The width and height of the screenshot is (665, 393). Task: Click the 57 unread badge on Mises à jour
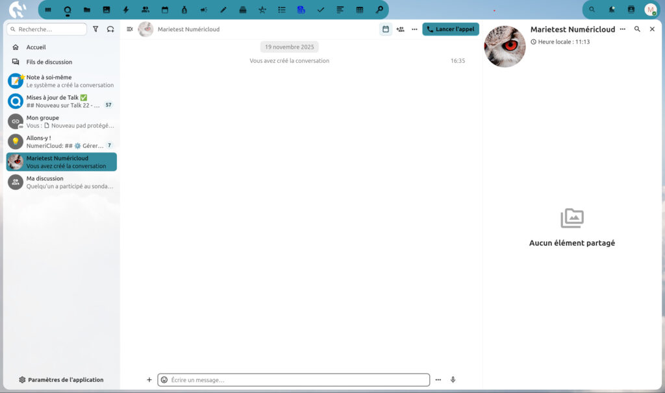click(x=108, y=105)
